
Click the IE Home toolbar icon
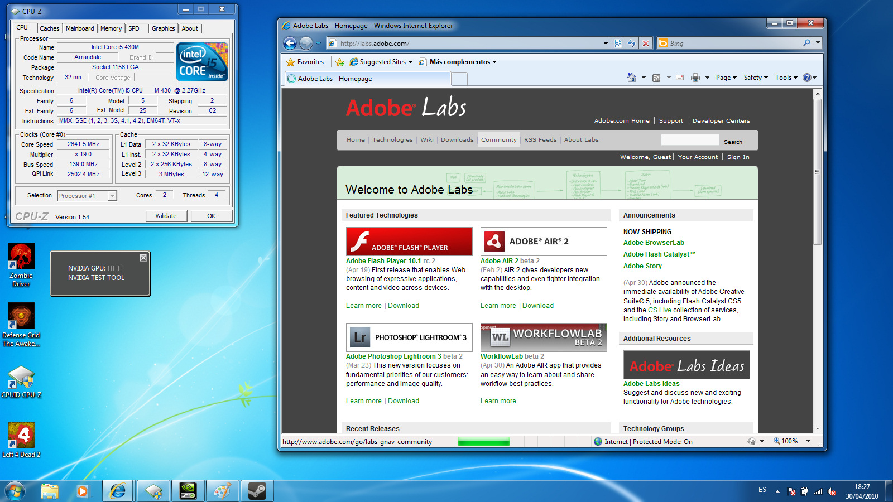(x=631, y=78)
